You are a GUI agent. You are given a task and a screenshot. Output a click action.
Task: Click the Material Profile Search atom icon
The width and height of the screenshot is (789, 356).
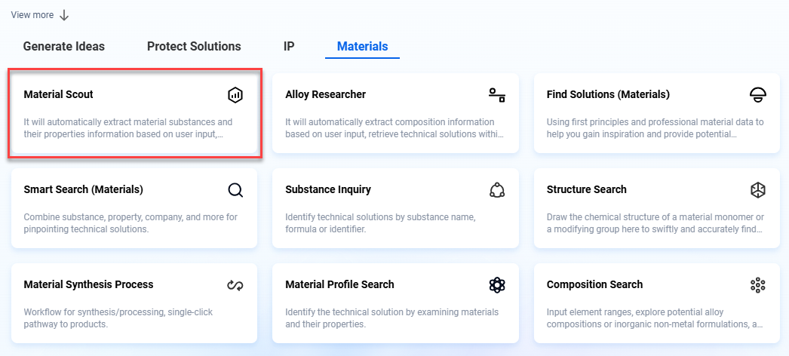pyautogui.click(x=496, y=285)
